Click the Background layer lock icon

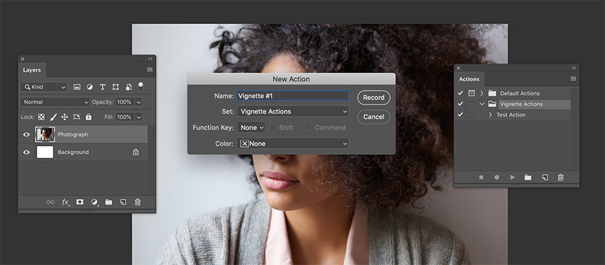(x=136, y=152)
